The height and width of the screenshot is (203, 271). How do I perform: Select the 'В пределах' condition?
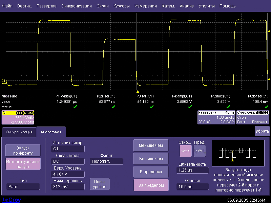point(151,172)
